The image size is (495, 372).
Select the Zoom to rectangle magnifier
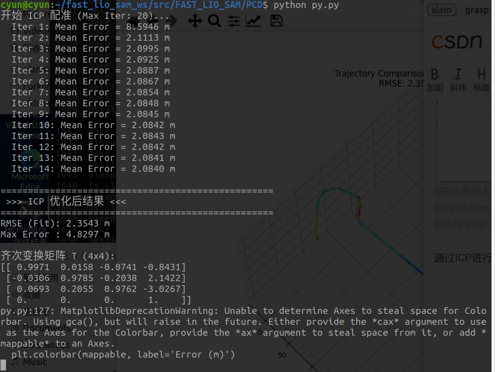(x=214, y=21)
